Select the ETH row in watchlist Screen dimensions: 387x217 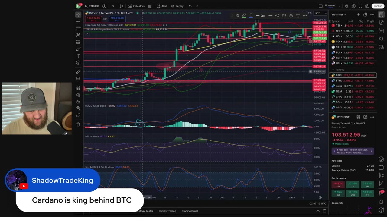click(x=353, y=81)
